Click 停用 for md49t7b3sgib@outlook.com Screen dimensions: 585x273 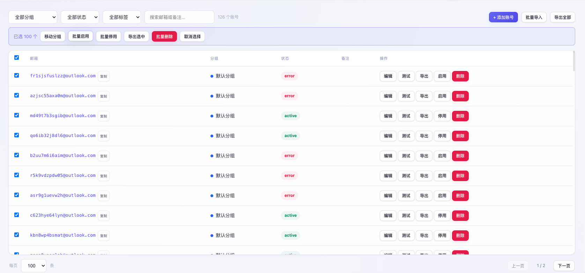(x=442, y=116)
